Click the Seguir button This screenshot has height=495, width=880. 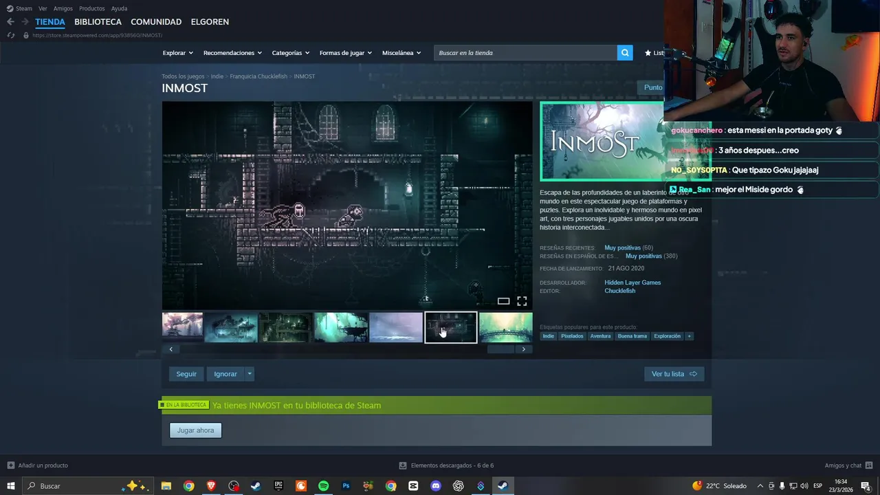(x=186, y=374)
